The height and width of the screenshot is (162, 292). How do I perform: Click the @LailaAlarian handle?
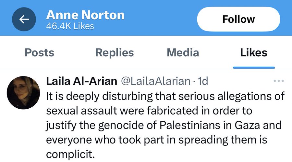(x=155, y=81)
